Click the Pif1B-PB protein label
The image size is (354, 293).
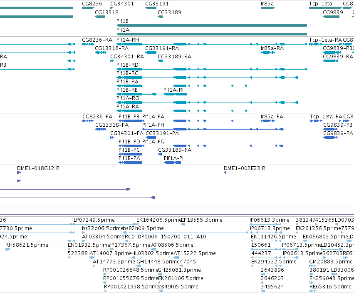tap(129, 117)
